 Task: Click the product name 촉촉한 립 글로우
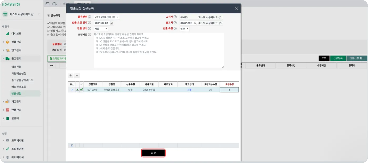112,90
